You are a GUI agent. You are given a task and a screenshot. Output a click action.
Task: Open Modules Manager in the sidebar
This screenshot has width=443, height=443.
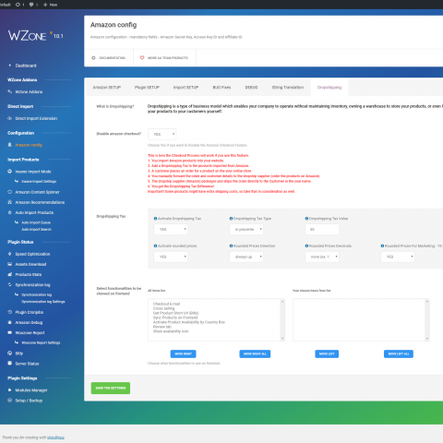coord(31,390)
